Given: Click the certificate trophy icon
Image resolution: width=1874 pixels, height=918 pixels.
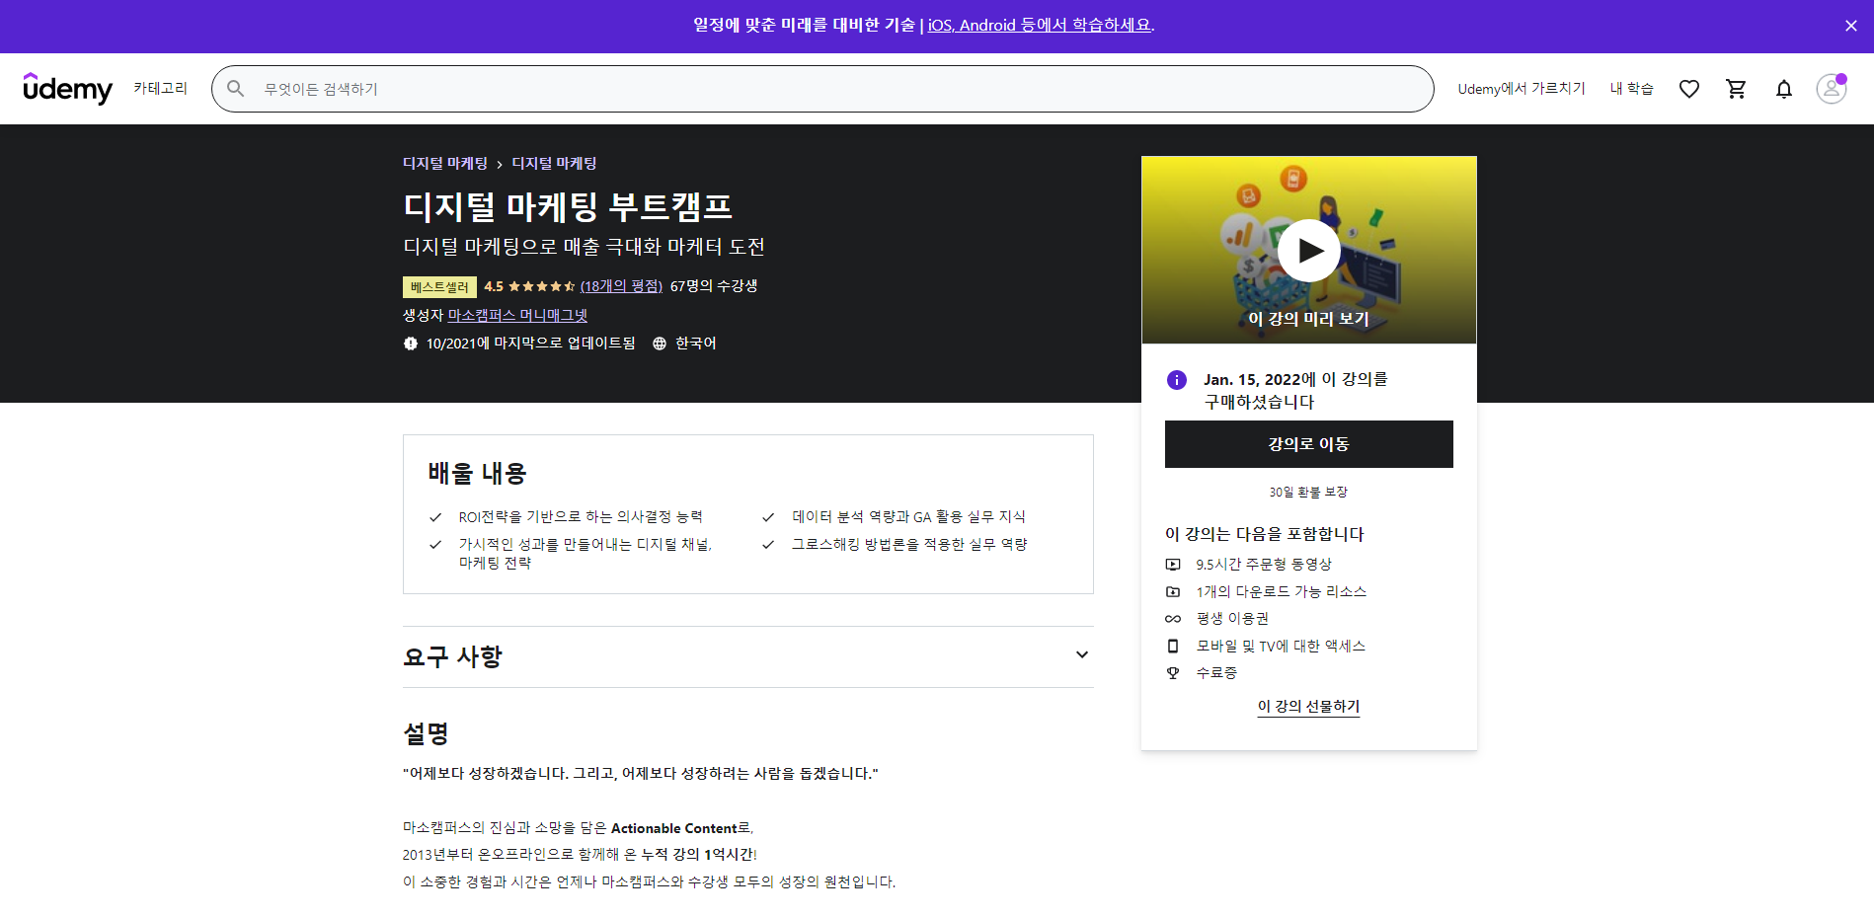Looking at the screenshot, I should pos(1173,673).
